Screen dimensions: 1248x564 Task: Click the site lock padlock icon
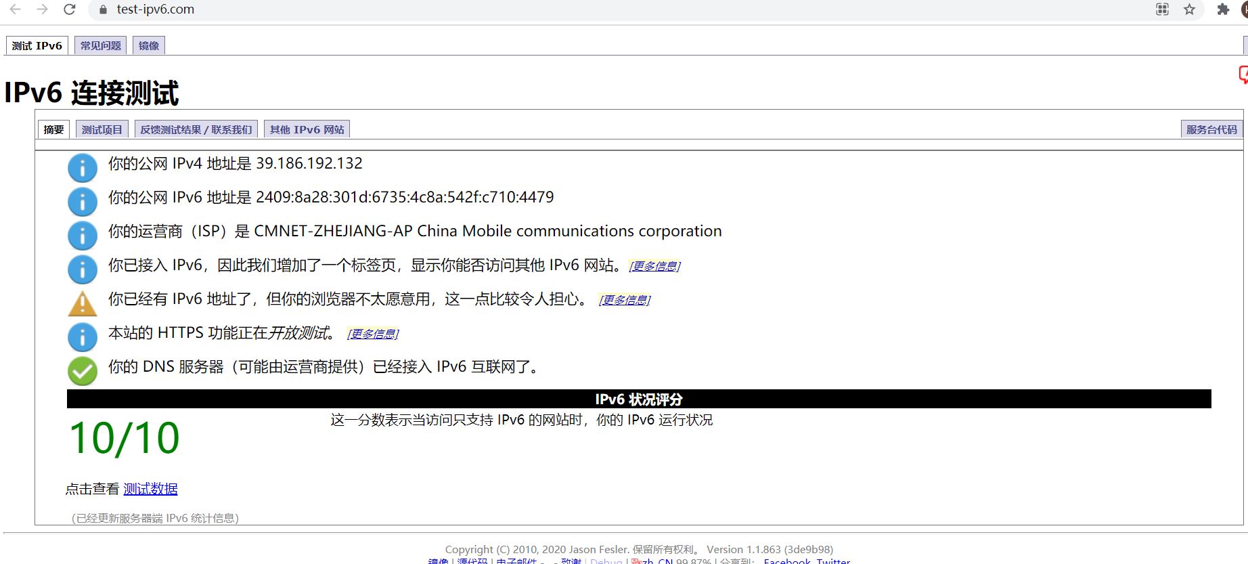point(103,9)
